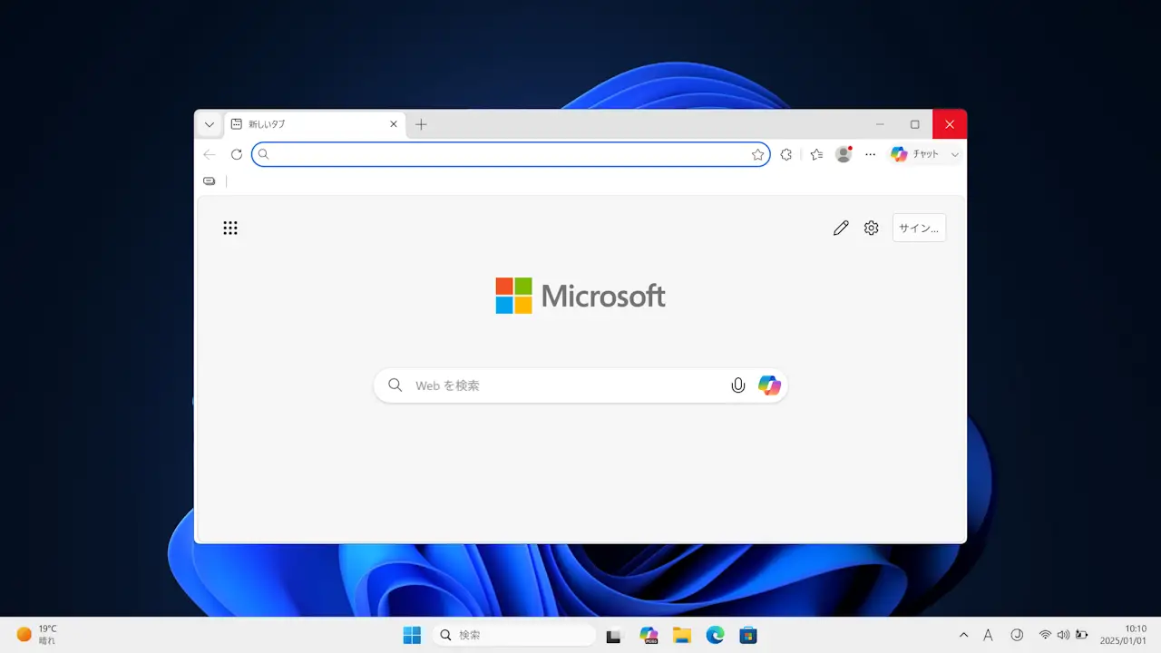Image resolution: width=1161 pixels, height=653 pixels.
Task: Open Settings and more ellipsis menu
Action: click(x=871, y=154)
